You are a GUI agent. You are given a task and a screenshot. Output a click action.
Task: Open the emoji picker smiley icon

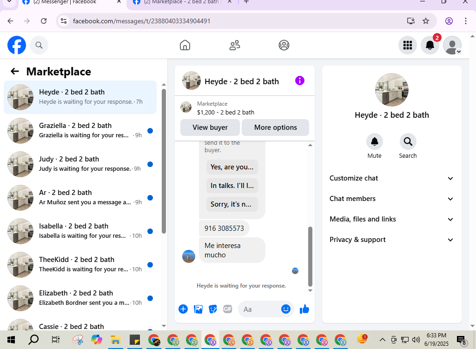click(286, 309)
